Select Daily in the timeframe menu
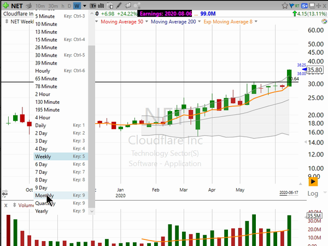This screenshot has height=246, width=328. point(41,125)
